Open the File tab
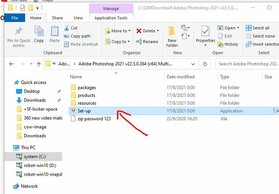This screenshot has height=194, width=279. (x=15, y=18)
